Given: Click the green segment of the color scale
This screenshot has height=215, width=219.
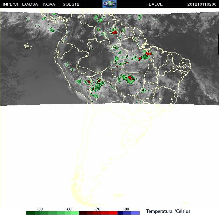Looking at the screenshot, I should coord(53,213).
